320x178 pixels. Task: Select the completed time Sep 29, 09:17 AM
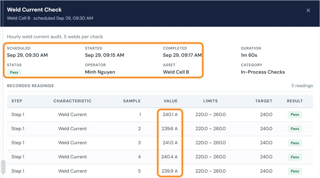pos(182,55)
